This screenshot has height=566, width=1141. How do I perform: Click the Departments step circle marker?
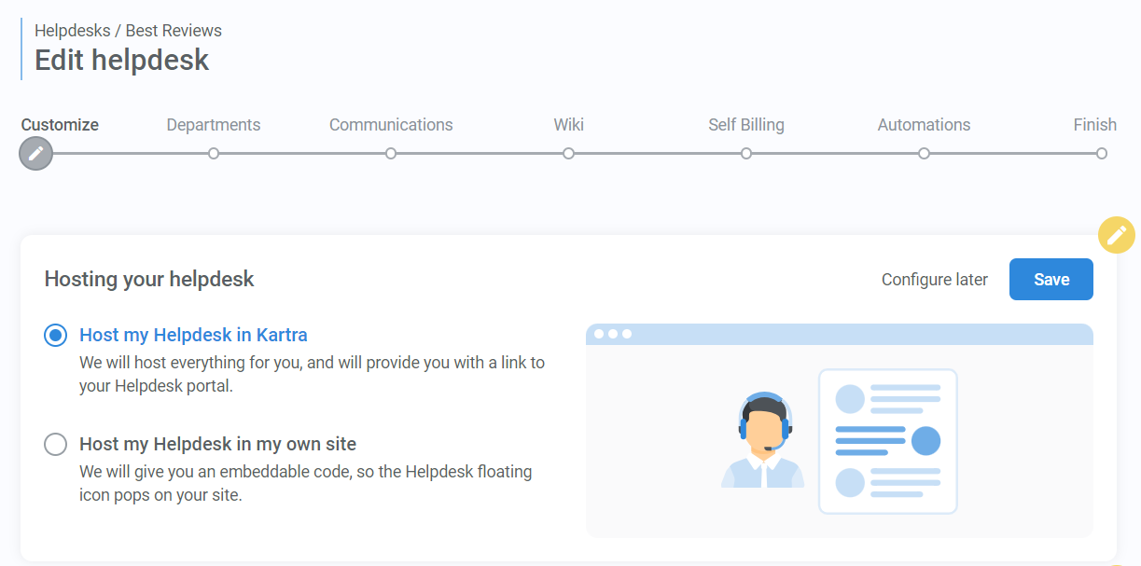pyautogui.click(x=214, y=152)
